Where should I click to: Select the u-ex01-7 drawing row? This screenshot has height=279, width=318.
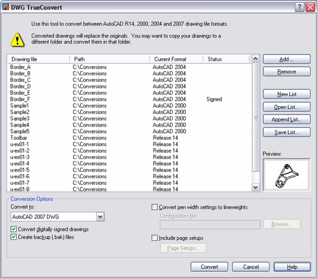pyautogui.click(x=130, y=183)
